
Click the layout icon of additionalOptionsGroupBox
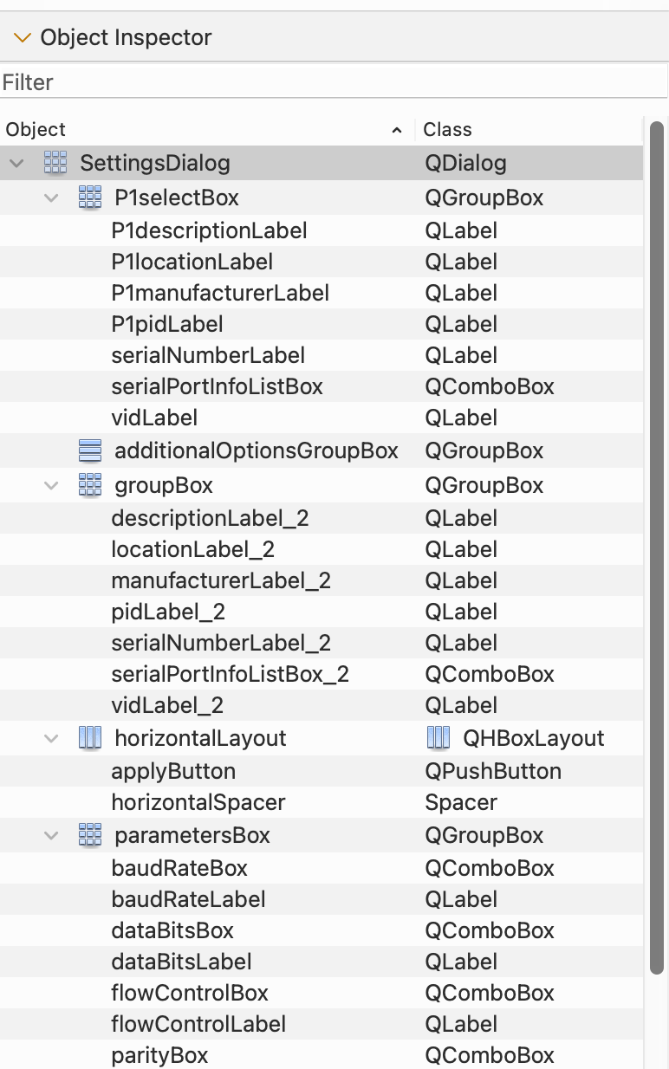tap(90, 450)
